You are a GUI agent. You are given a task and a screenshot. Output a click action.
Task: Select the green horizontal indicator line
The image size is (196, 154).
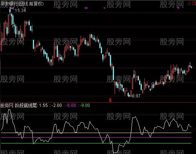click(96, 143)
